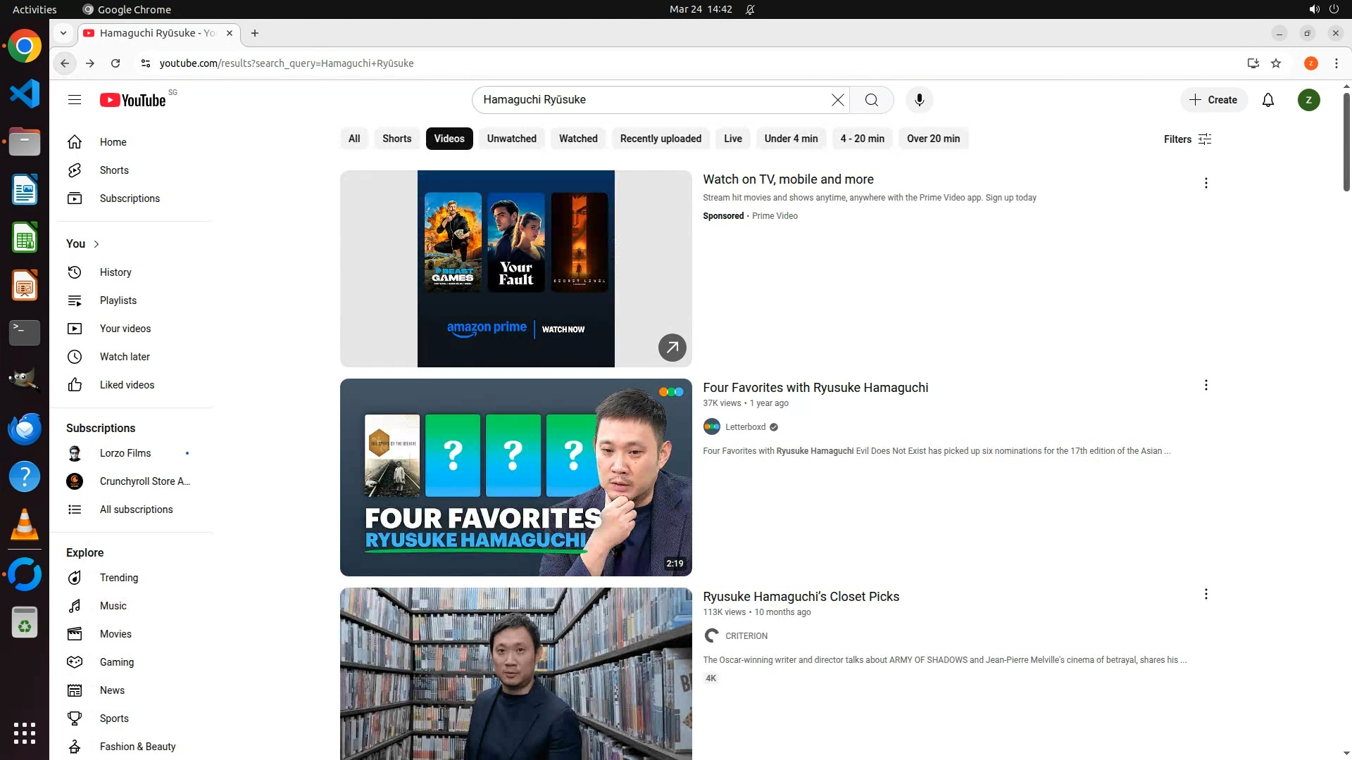The image size is (1352, 760).
Task: Open Chrome tab search dropdown arrow
Action: tap(63, 33)
